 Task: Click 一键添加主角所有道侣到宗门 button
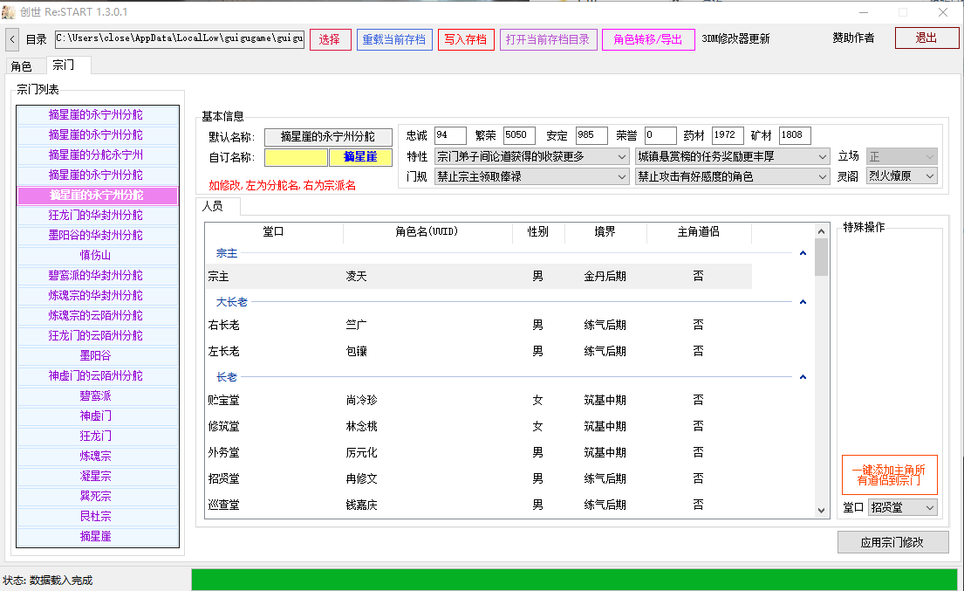coord(890,475)
